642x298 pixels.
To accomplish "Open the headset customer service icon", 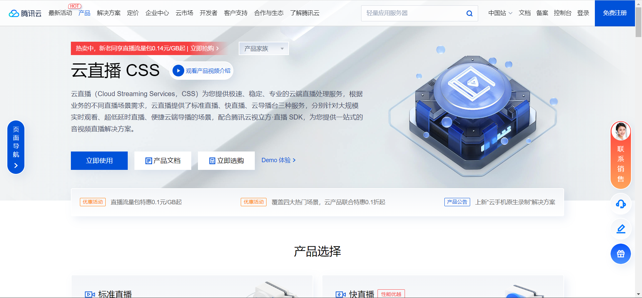I will point(621,204).
